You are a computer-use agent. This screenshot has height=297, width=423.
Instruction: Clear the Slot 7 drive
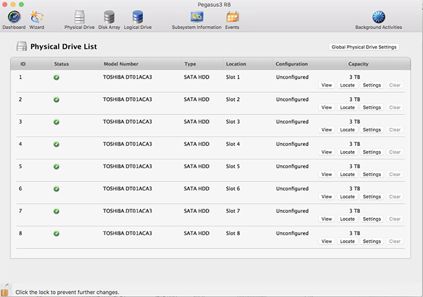[395, 219]
